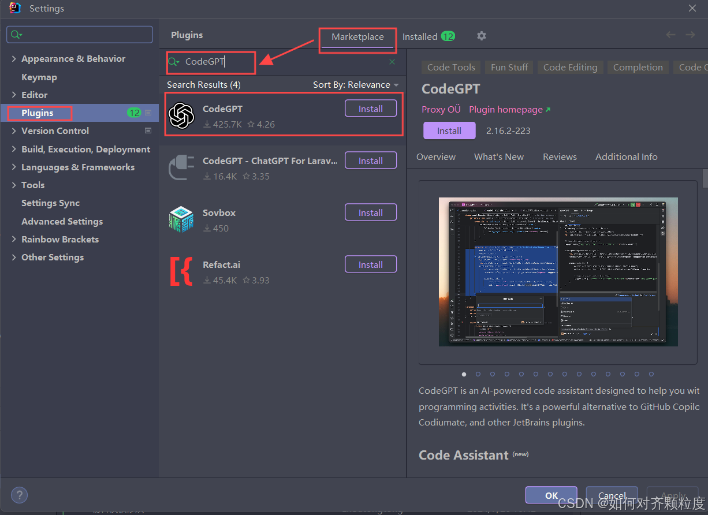Click the IntelliJ logo in title bar
The width and height of the screenshot is (708, 515).
[x=16, y=8]
